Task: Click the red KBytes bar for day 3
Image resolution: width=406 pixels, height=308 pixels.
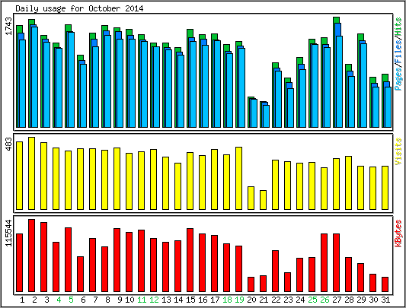Action: point(43,257)
